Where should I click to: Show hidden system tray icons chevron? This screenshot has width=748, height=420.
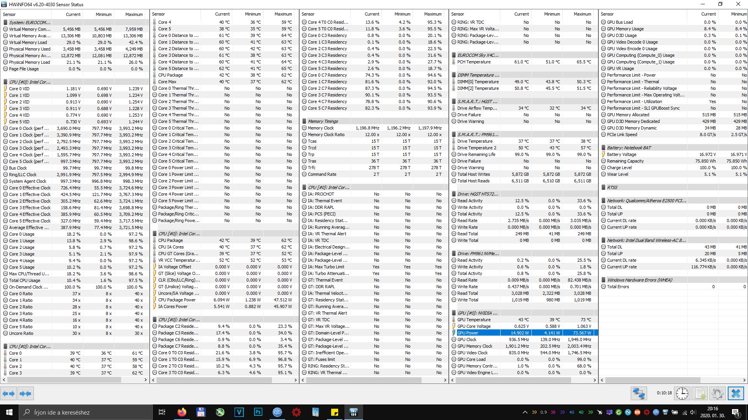(x=525, y=412)
